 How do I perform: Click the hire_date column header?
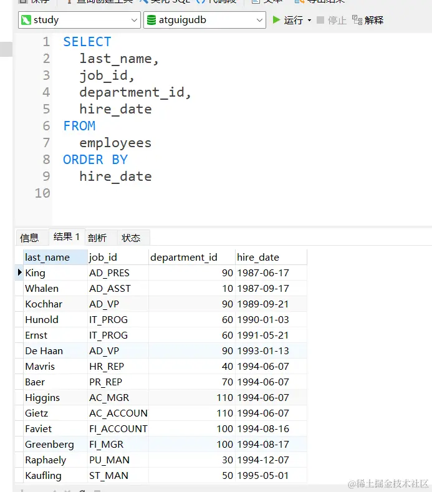[x=271, y=258]
